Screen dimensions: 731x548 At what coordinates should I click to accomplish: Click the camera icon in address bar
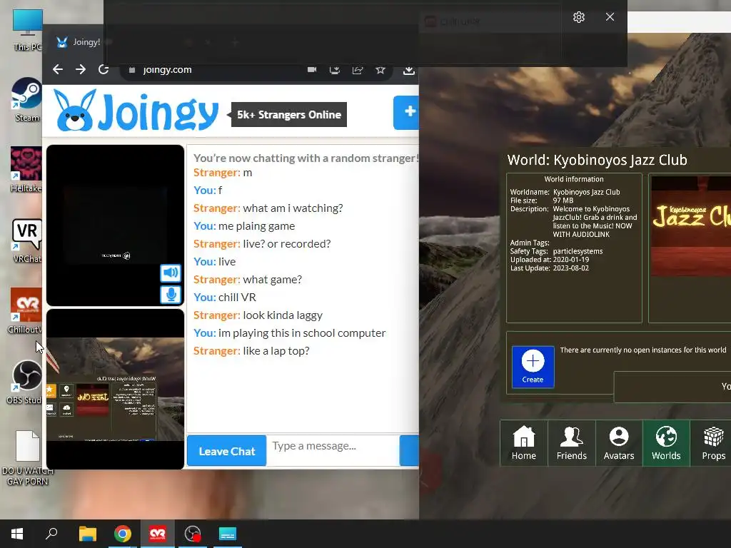312,69
